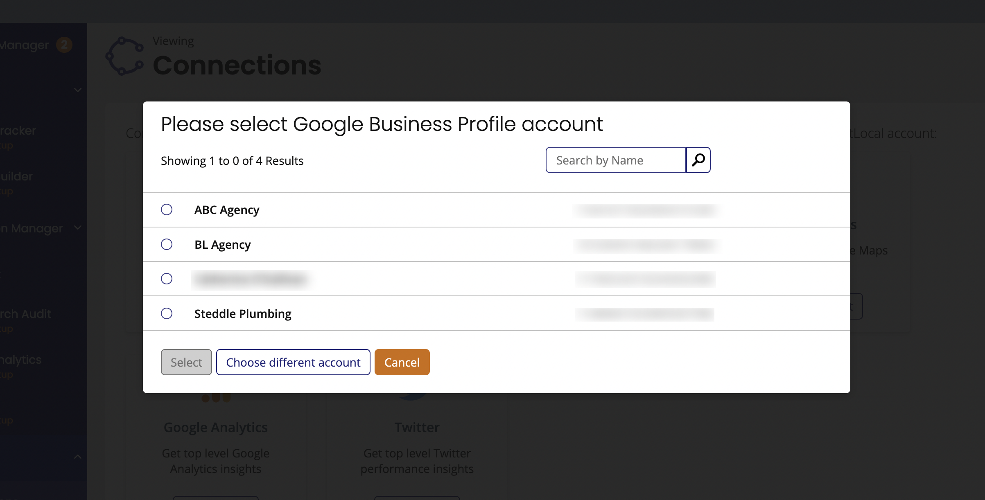
Task: Click the Google Analytics card title
Action: (x=216, y=427)
